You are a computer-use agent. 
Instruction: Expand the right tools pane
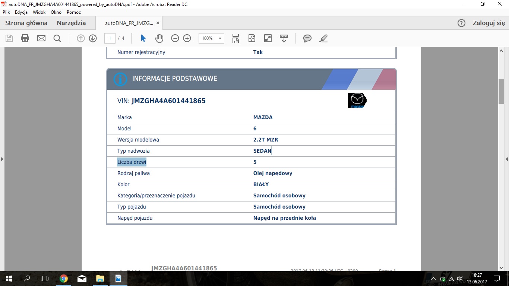[x=506, y=159]
